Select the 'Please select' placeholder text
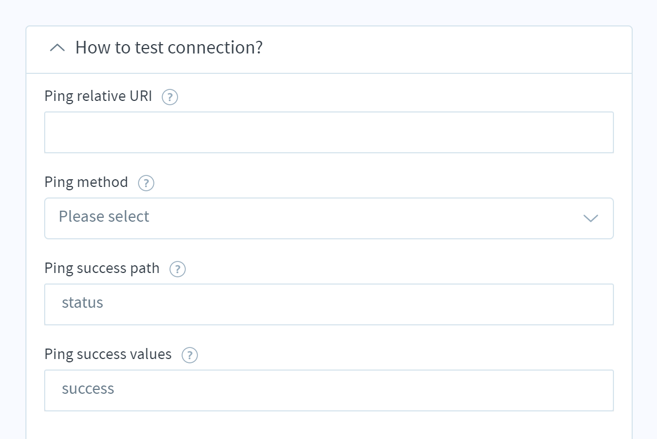The width and height of the screenshot is (657, 439). 104,217
